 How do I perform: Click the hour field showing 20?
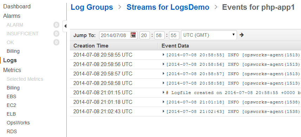pyautogui.click(x=145, y=35)
